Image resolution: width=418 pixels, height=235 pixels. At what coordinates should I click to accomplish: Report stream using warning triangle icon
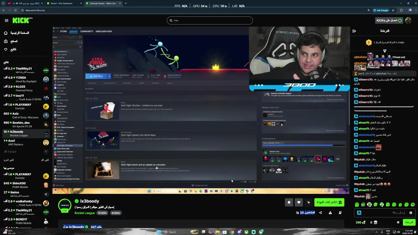click(330, 213)
